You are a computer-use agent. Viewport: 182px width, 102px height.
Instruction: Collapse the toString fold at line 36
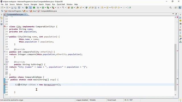click(8, 62)
